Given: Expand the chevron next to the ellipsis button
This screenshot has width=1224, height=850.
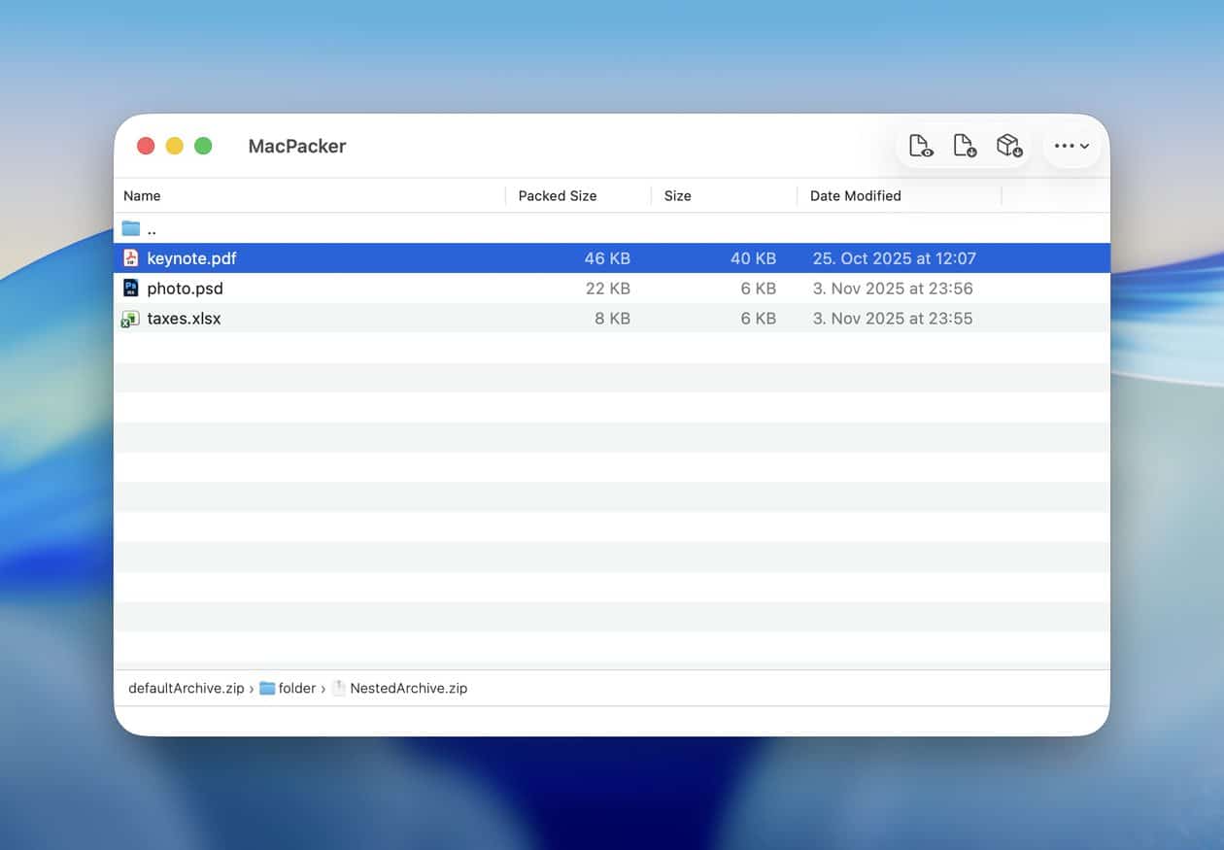Looking at the screenshot, I should pos(1086,146).
